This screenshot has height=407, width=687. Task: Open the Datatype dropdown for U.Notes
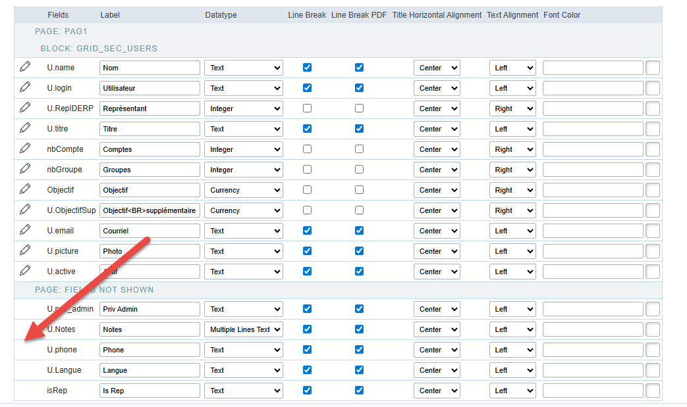tap(244, 329)
